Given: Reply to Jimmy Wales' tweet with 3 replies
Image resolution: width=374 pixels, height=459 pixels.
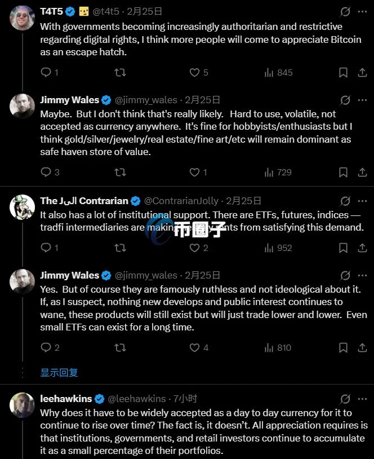Looking at the screenshot, I should 46,172.
